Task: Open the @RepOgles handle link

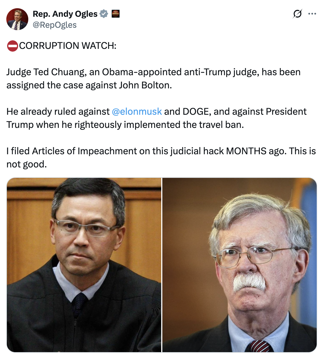Action: point(55,25)
